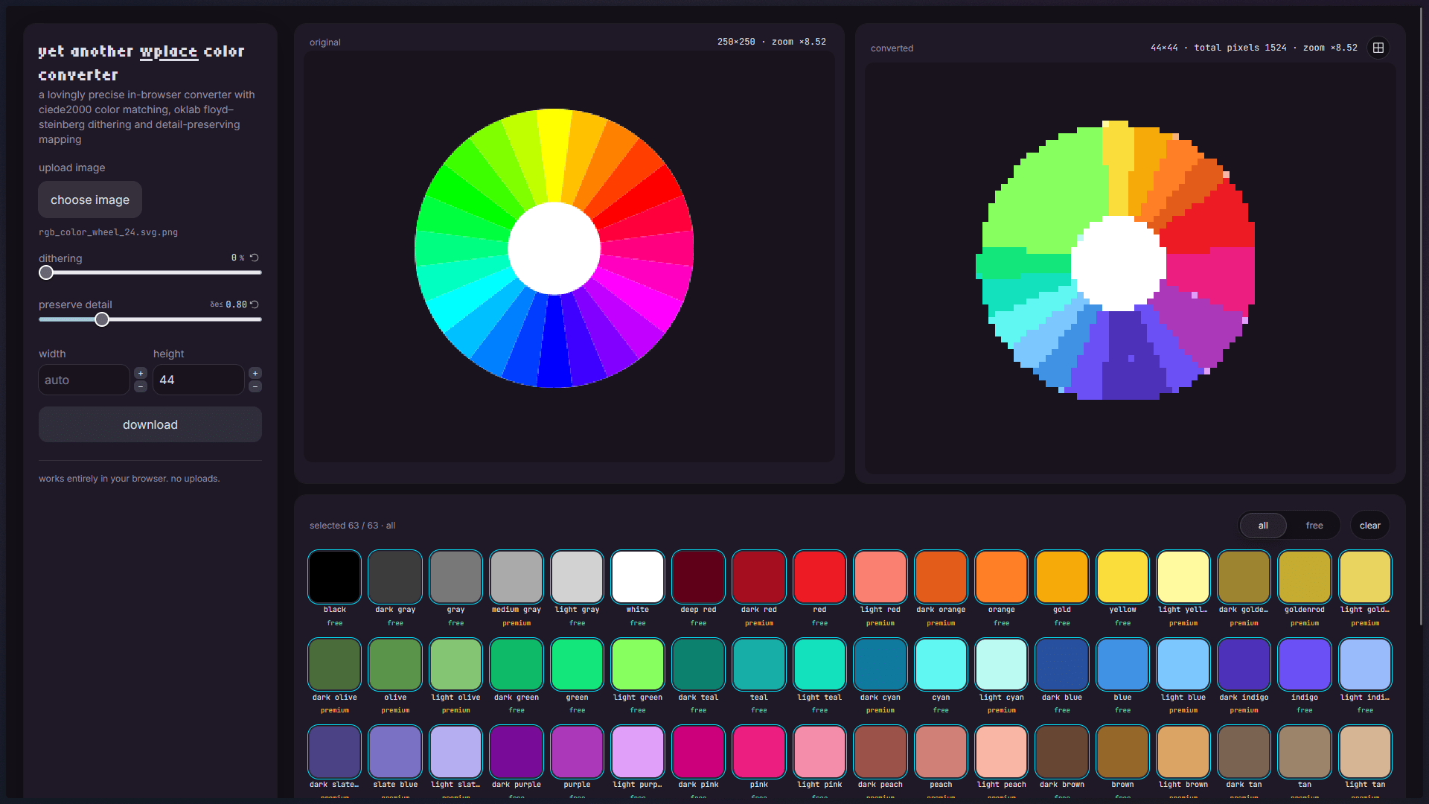
Task: Decrease the height using the minus stepper
Action: [255, 386]
